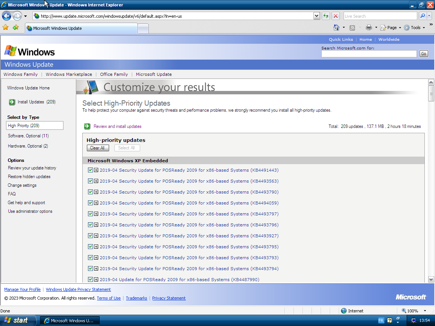The height and width of the screenshot is (326, 435).
Task: Click the green arrow beside Review and install updates
Action: (x=87, y=126)
